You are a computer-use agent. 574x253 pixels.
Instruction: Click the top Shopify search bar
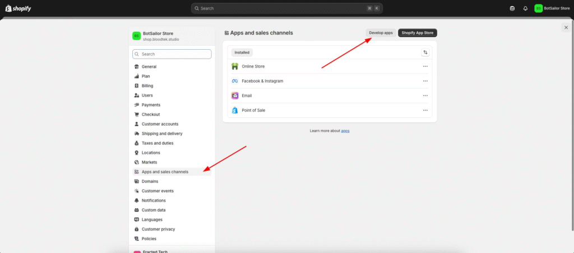tap(286, 8)
